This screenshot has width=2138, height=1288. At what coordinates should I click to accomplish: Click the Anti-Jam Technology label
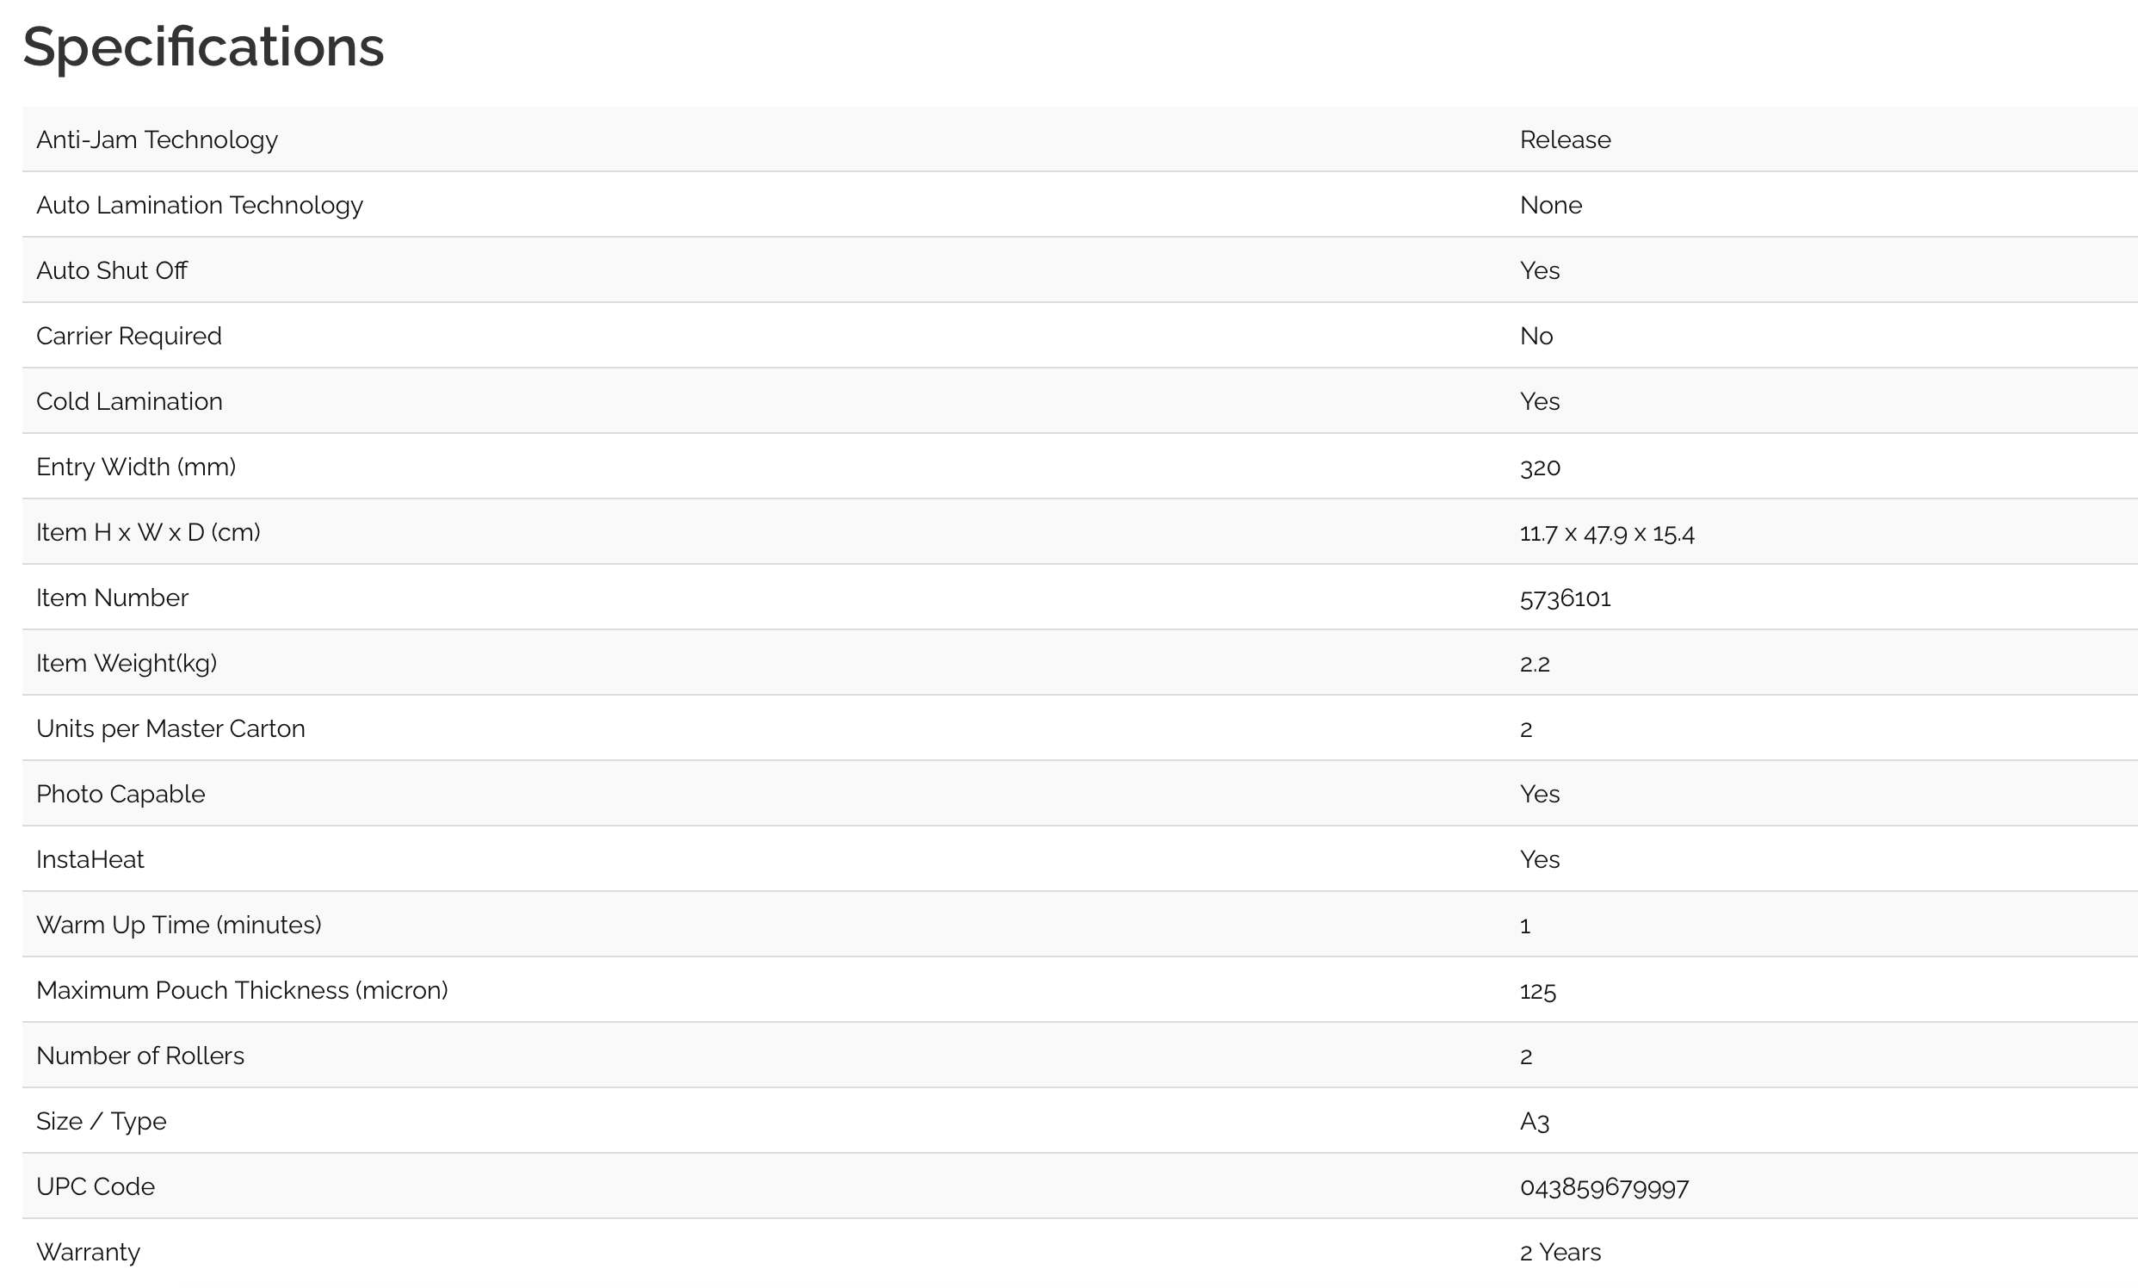(x=157, y=139)
